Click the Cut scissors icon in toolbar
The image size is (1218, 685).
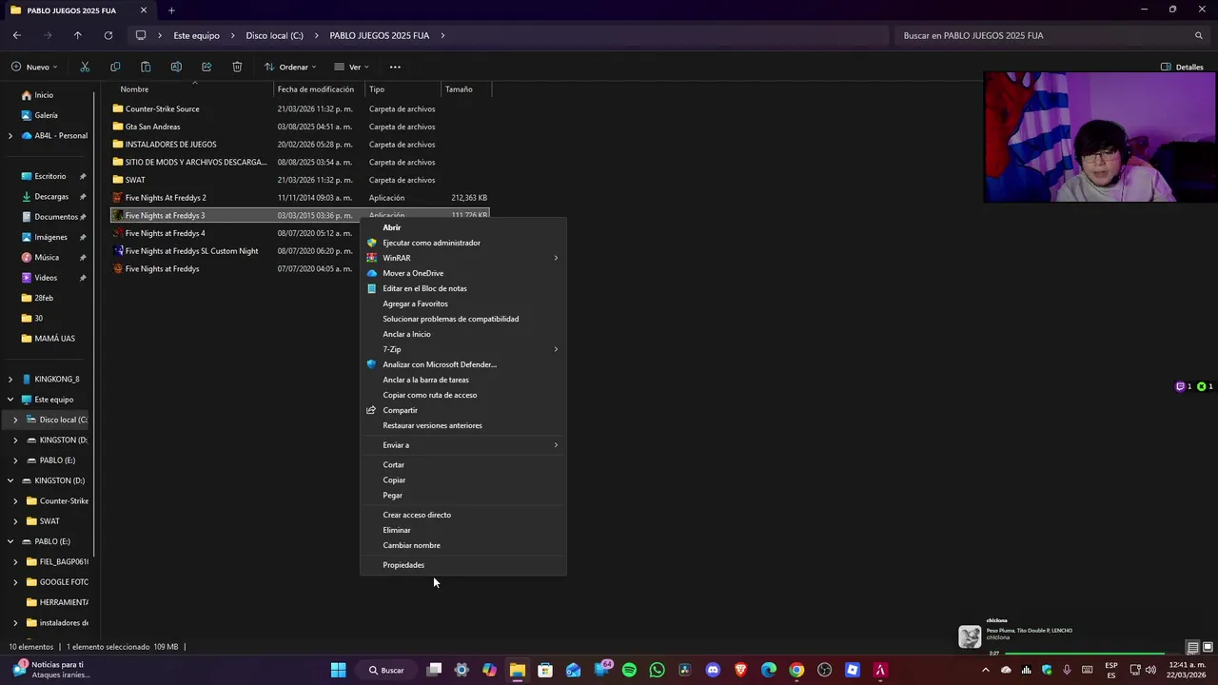pos(85,67)
